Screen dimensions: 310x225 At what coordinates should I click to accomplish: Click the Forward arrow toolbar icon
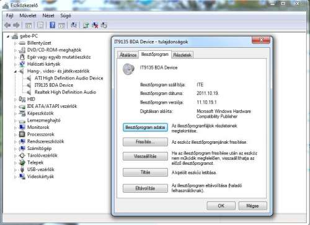(x=16, y=25)
